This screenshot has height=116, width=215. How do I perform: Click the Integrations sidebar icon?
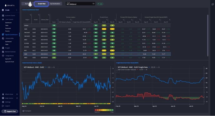(x=3, y=56)
